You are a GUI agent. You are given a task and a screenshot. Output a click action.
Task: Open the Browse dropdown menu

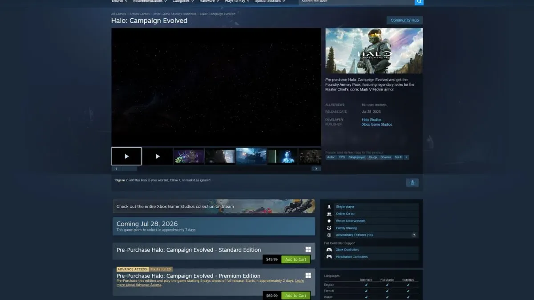[x=119, y=1]
